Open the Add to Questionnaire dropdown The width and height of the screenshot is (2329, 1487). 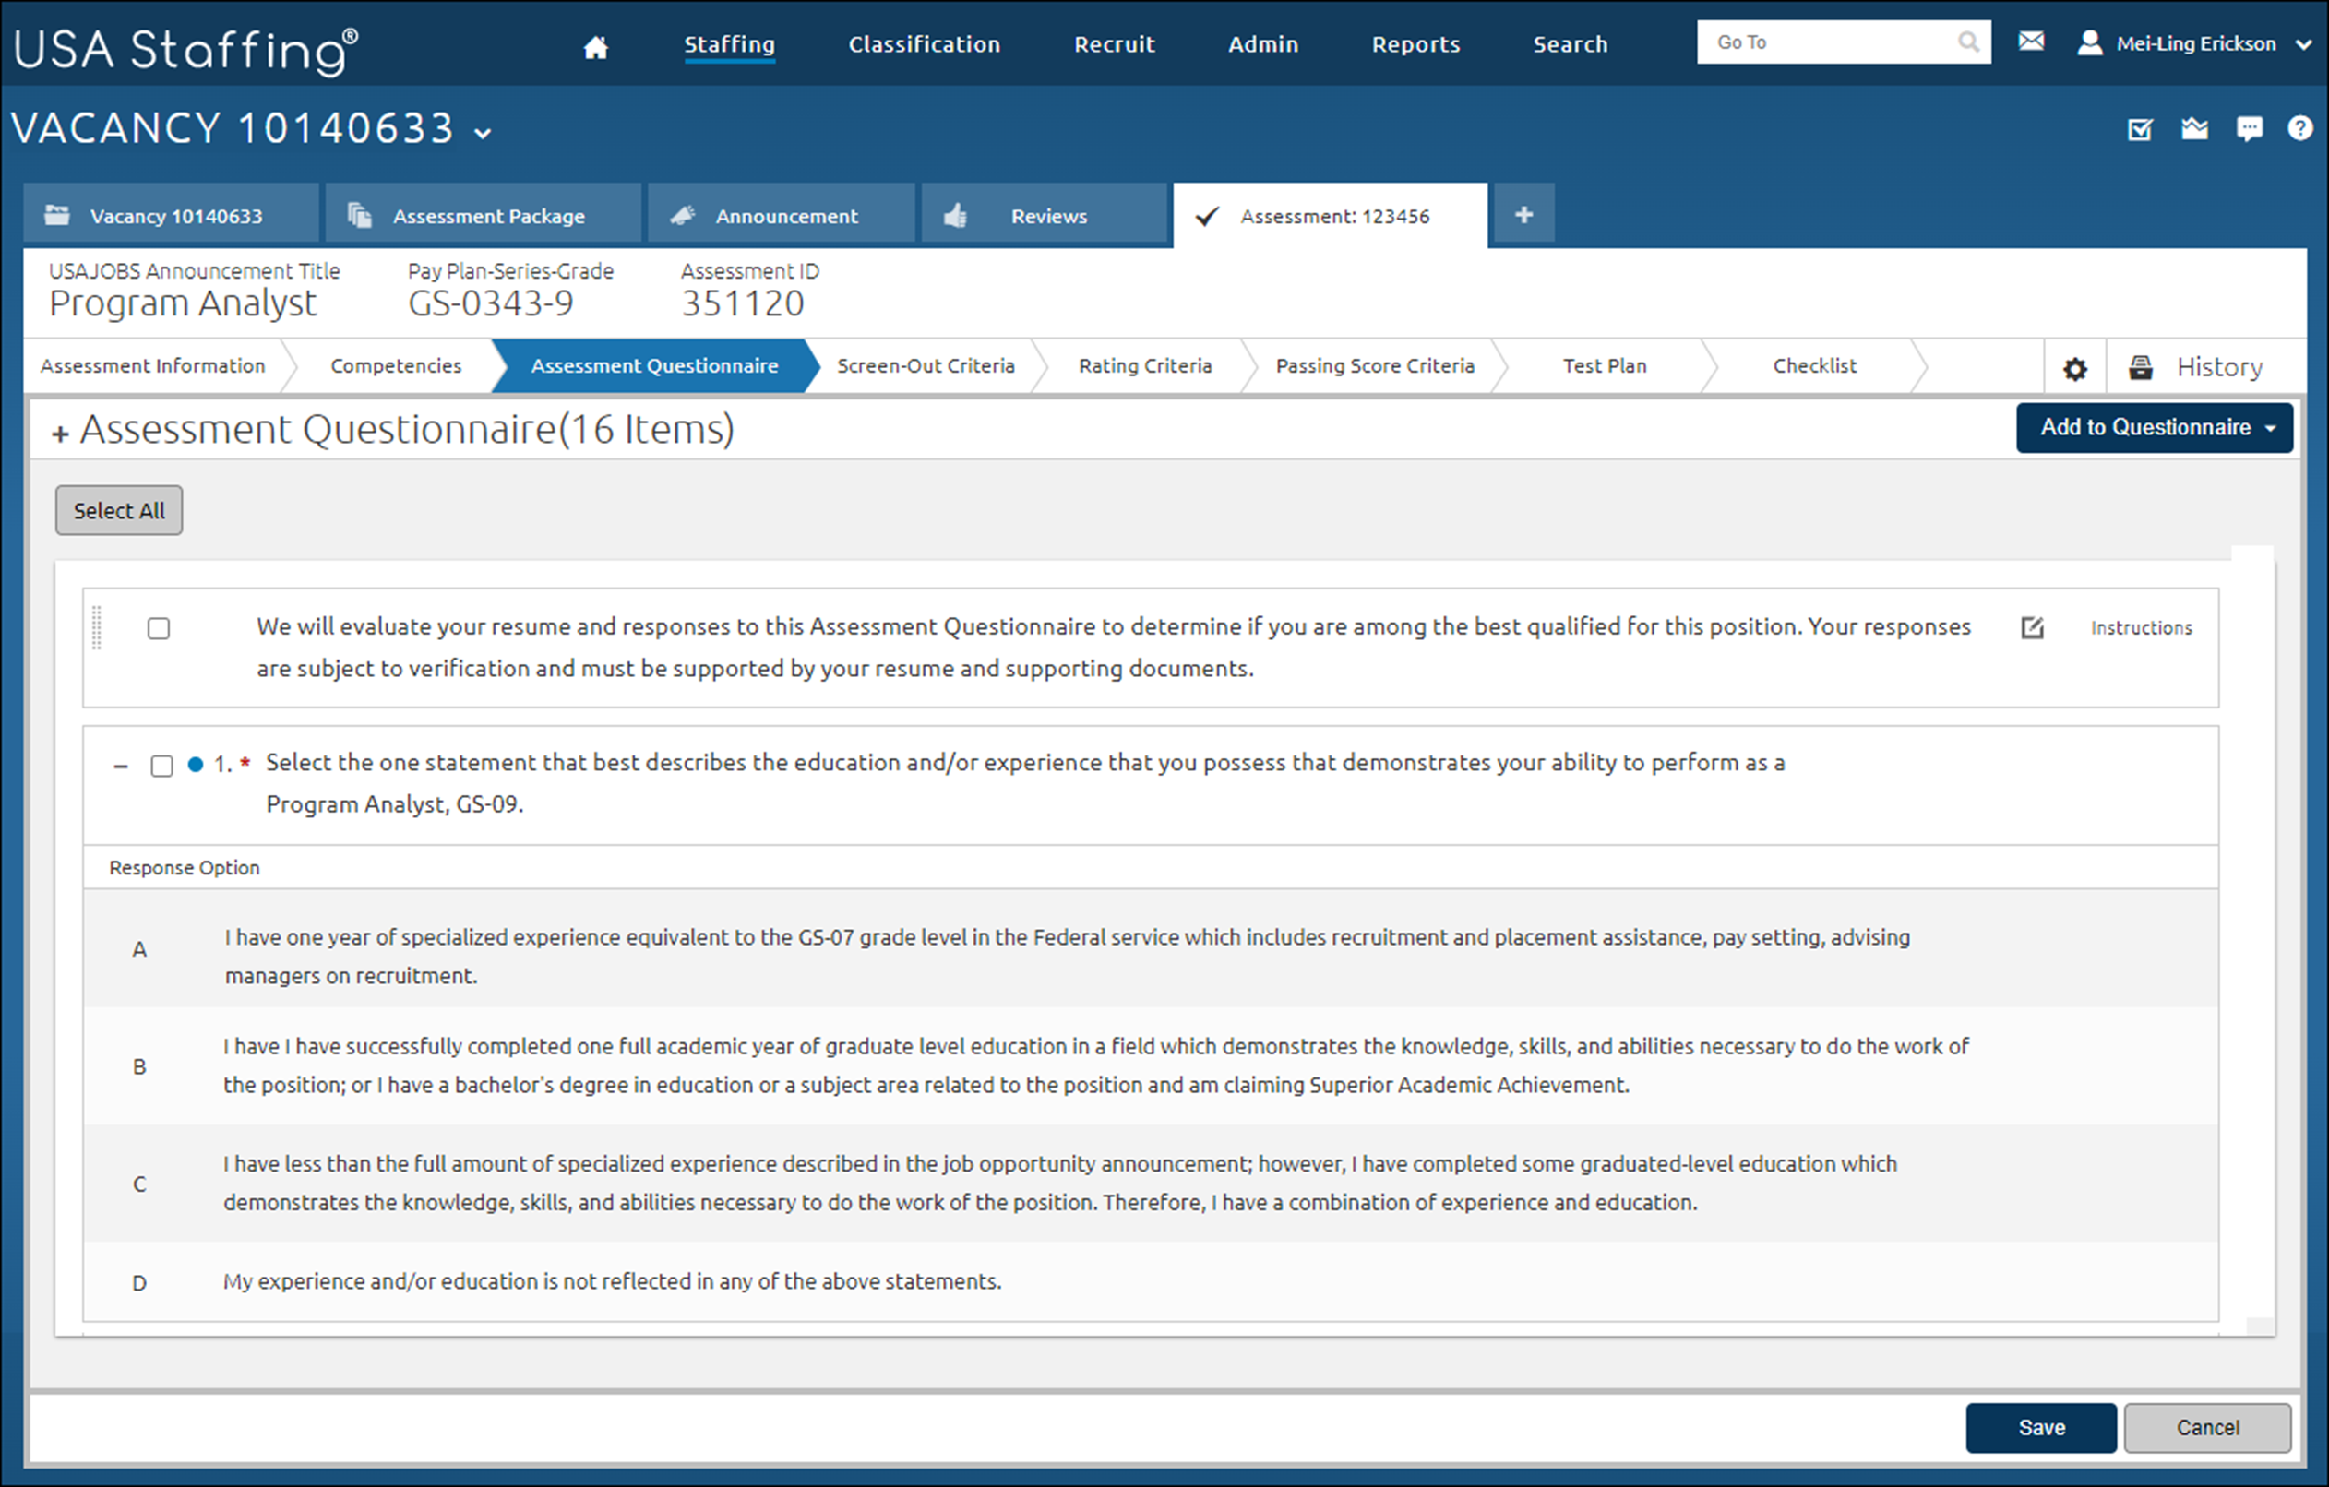(2154, 427)
